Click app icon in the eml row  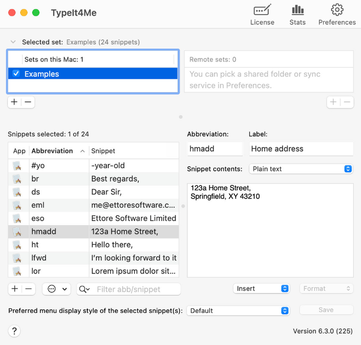pos(17,205)
